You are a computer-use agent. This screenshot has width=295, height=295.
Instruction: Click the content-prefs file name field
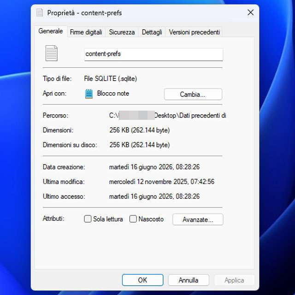point(153,54)
